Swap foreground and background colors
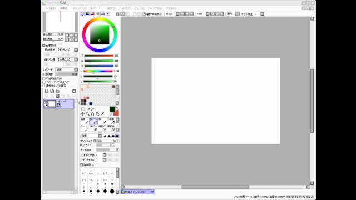This screenshot has height=200, width=356. pyautogui.click(x=117, y=108)
